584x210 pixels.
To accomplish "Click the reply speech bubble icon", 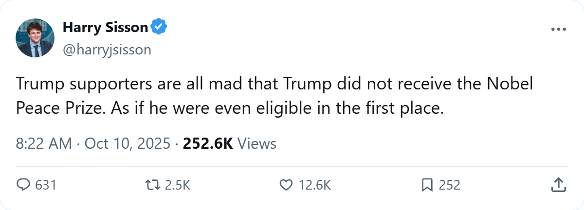I will tap(23, 185).
